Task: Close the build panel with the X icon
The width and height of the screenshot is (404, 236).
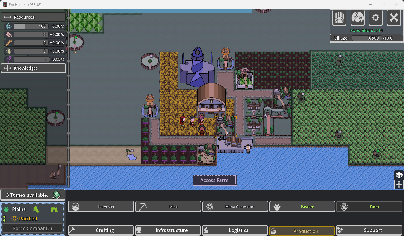Action: pos(394,18)
